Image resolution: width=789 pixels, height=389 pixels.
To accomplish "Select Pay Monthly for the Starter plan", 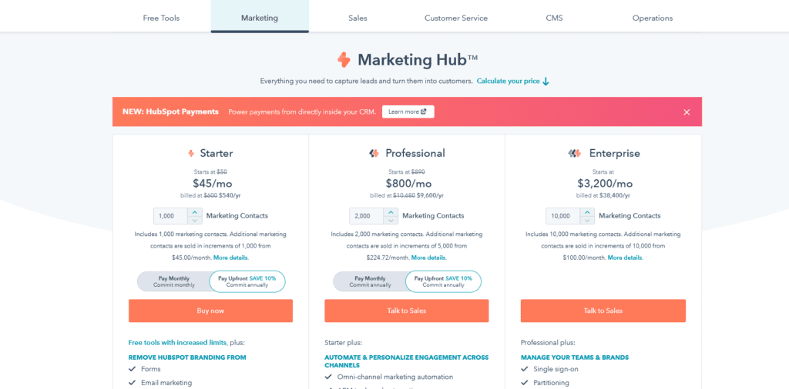I will tap(173, 281).
